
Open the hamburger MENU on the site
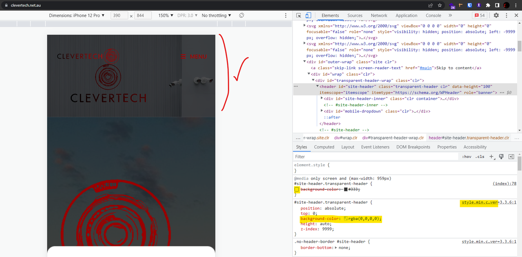point(194,57)
